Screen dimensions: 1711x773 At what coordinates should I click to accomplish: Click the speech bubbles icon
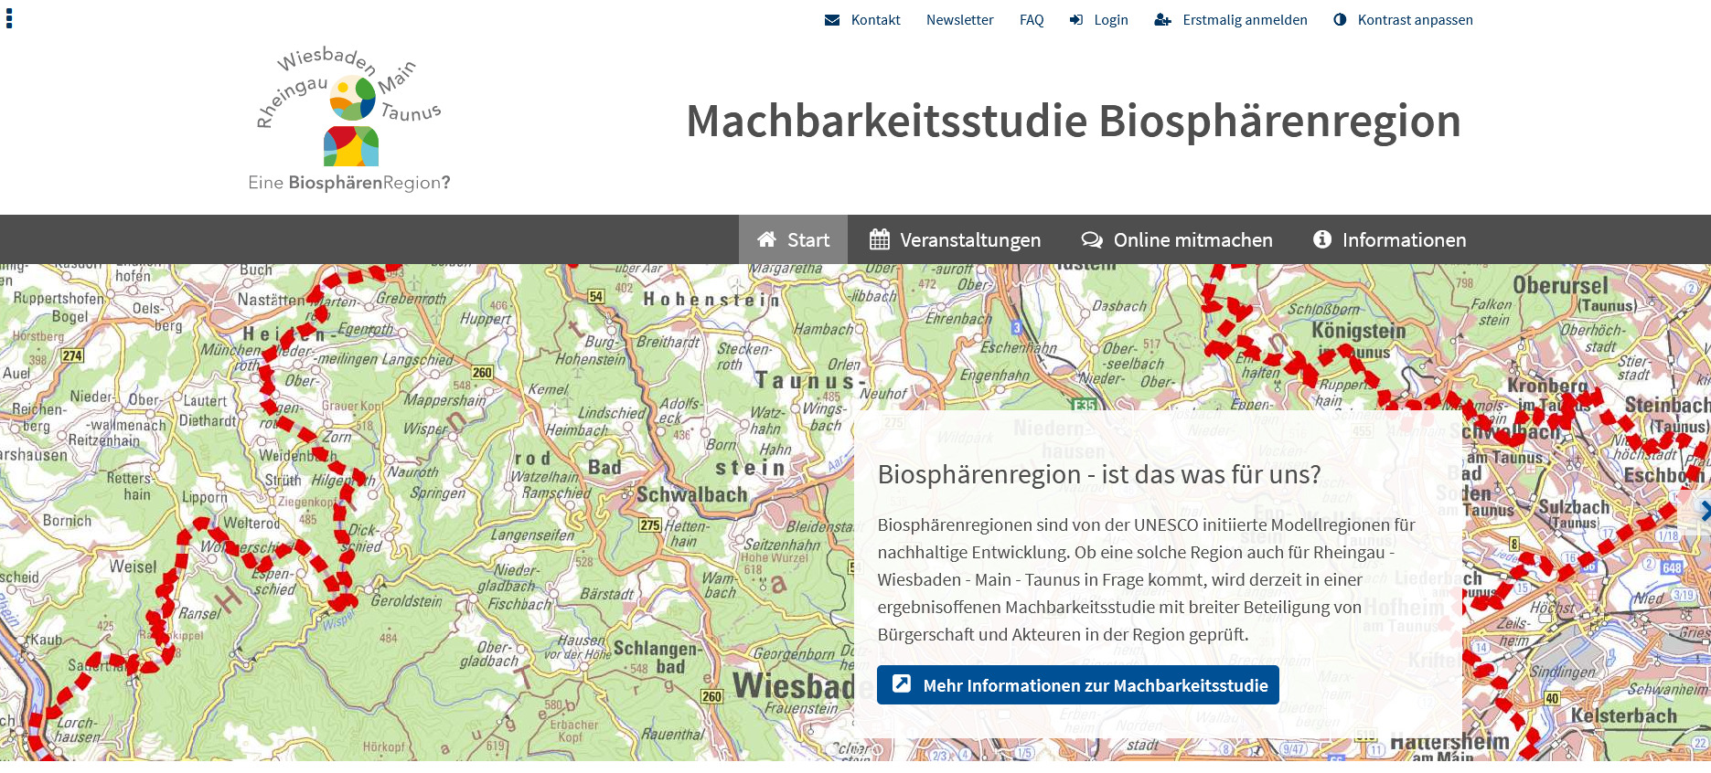pyautogui.click(x=1092, y=239)
